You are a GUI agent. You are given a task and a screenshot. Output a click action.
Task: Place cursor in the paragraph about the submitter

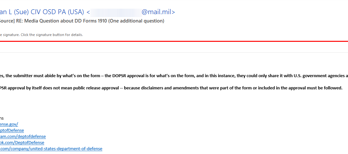[174, 76]
